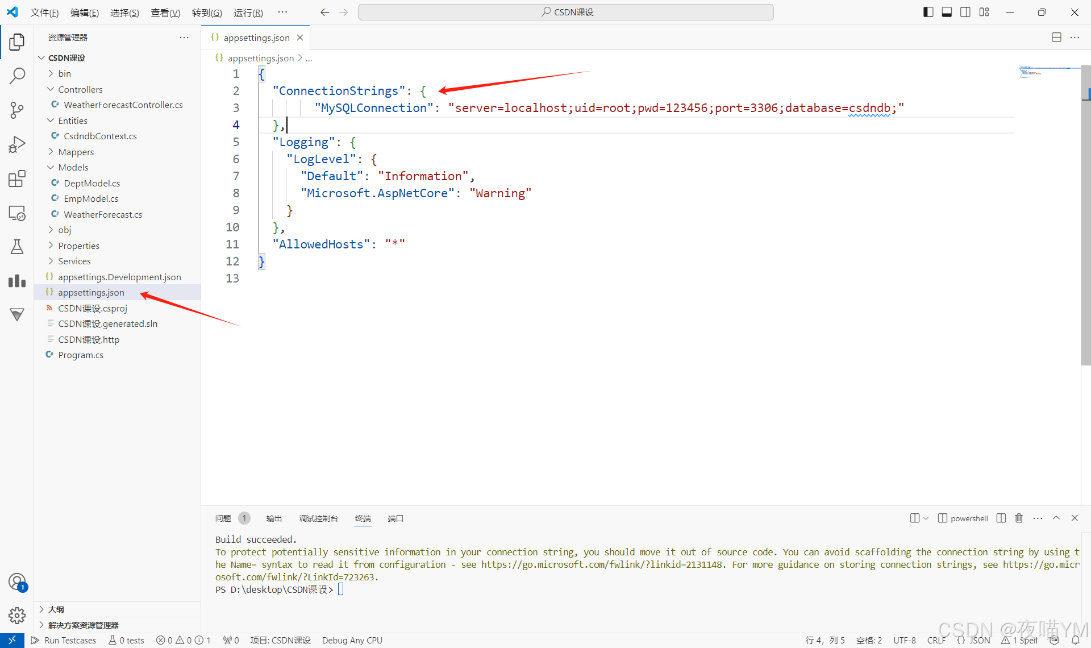Open the Remote Explorer icon
The height and width of the screenshot is (648, 1091).
[x=17, y=213]
